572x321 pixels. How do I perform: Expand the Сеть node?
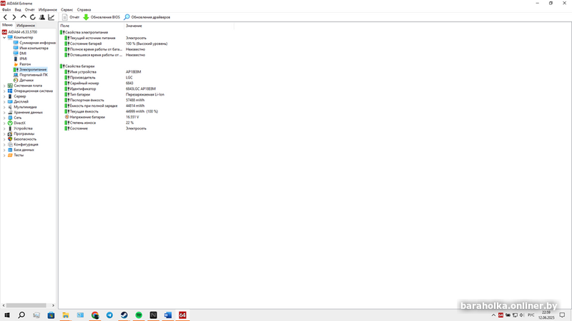point(4,118)
